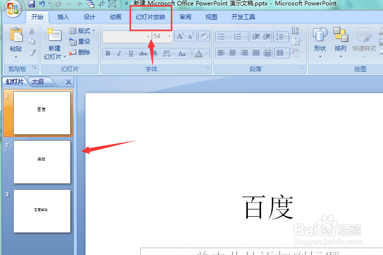Switch to the 动画 tab

(x=116, y=17)
